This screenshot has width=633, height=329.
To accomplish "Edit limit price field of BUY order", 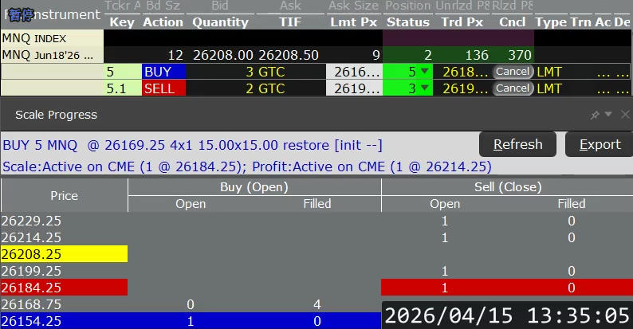I will click(x=354, y=72).
